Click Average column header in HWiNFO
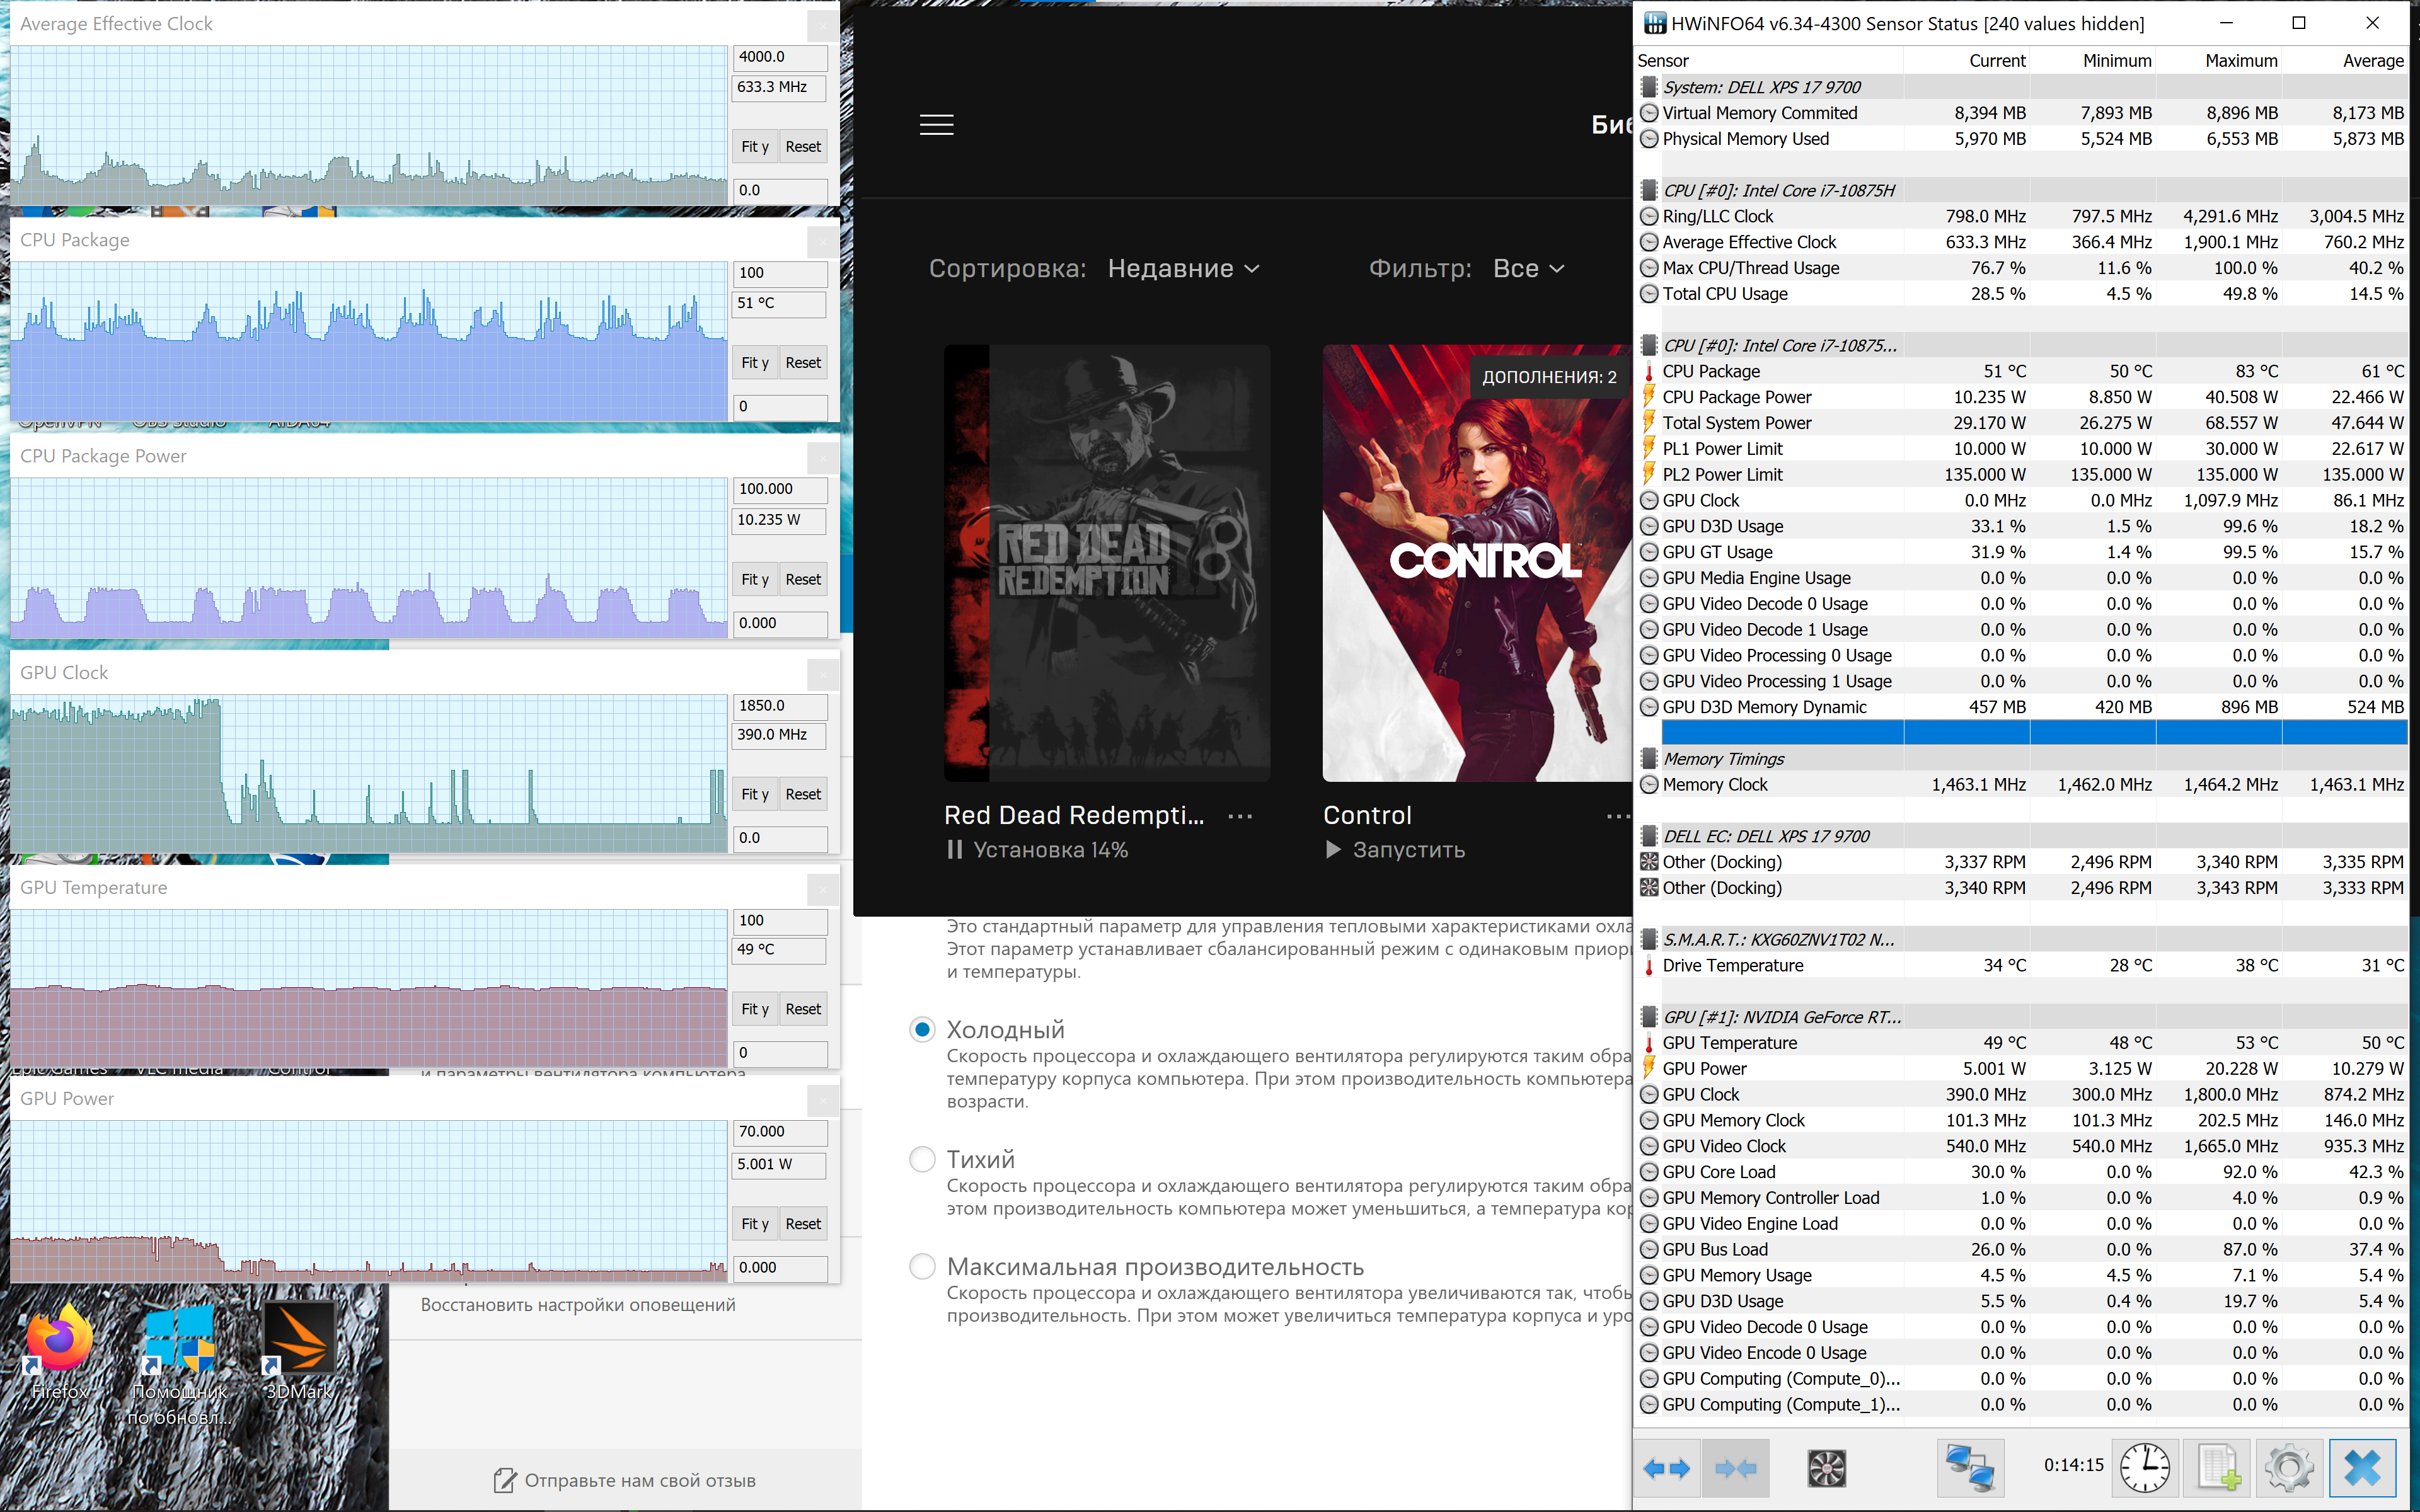 pos(2346,61)
